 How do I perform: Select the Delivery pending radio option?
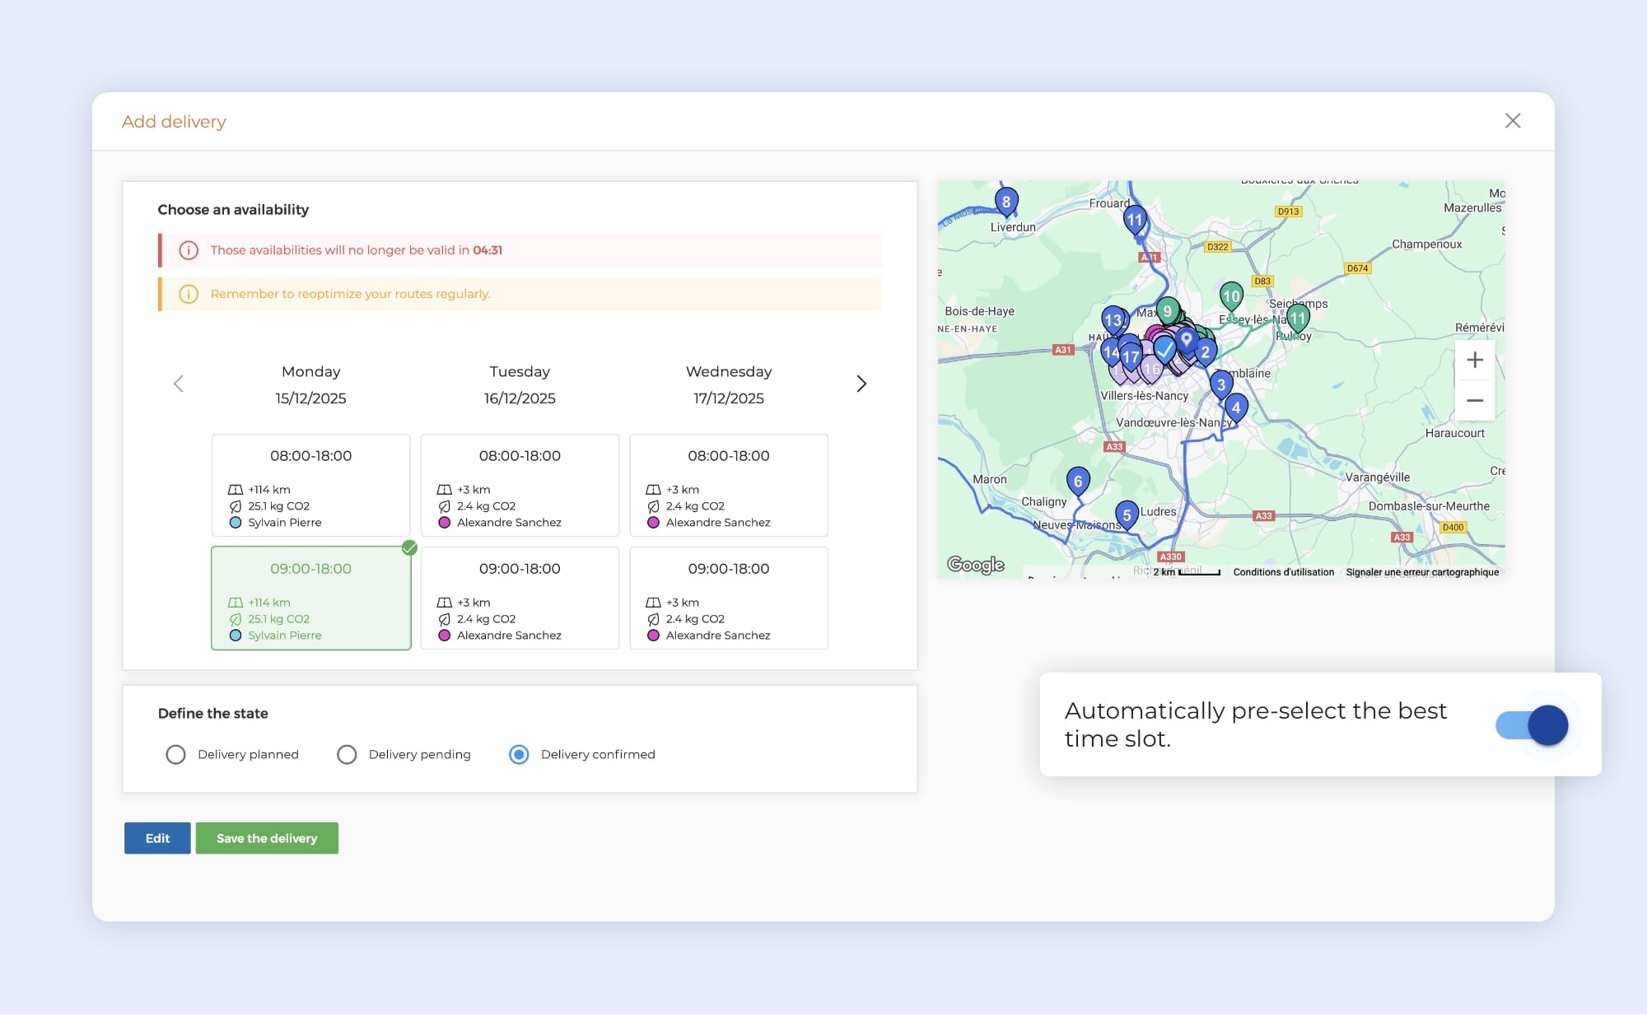[347, 754]
